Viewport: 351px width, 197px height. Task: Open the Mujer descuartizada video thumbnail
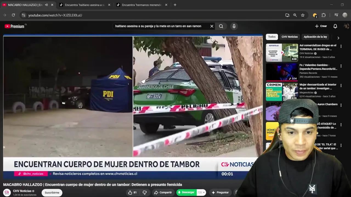coord(282,92)
